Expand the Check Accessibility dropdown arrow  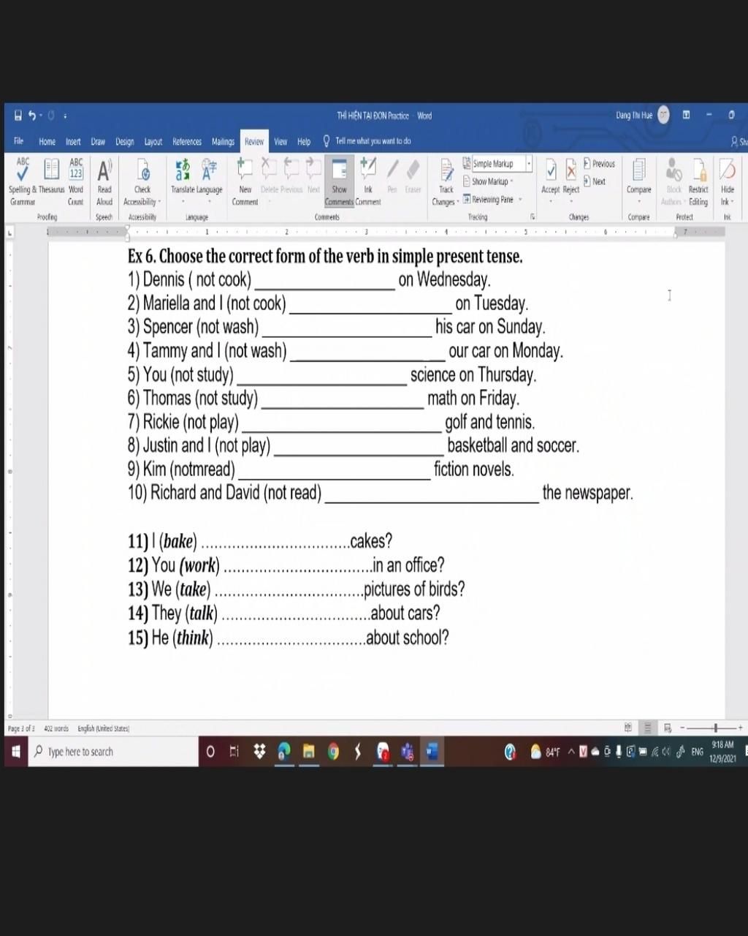coord(159,202)
